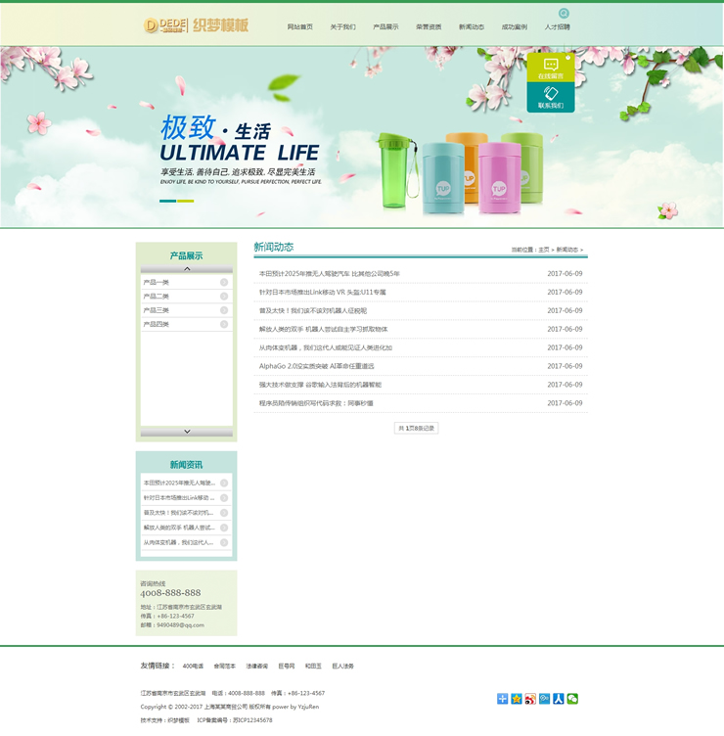This screenshot has height=736, width=724.
Task: Open the 在线留言 chat bubble widget
Action: coord(551,68)
